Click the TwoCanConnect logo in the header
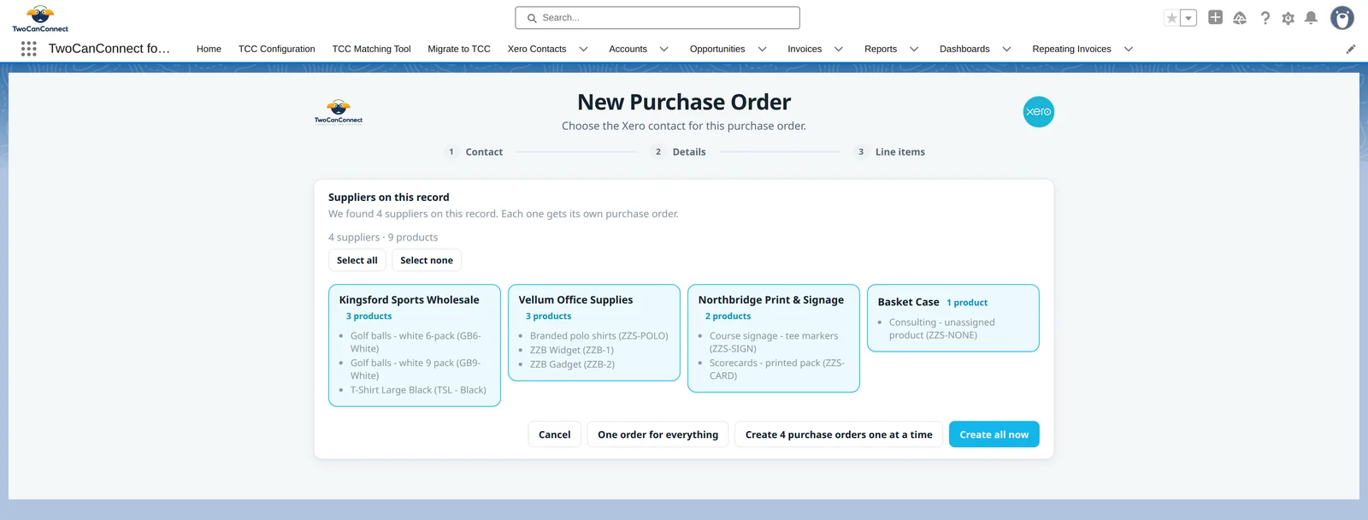Viewport: 1368px width, 520px height. point(40,18)
